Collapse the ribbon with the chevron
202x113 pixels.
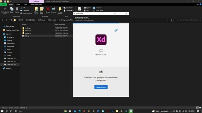(198, 4)
